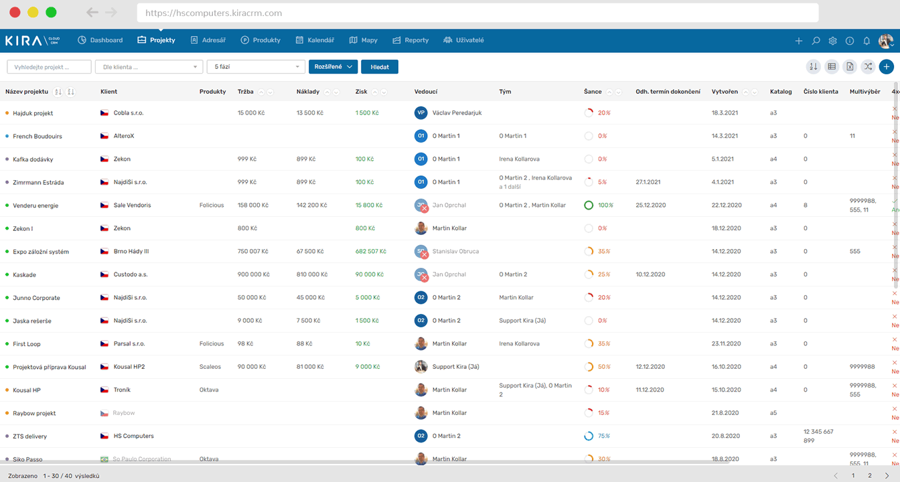Screen dimensions: 900x482
Task: Click the next page arrow
Action: (887, 475)
